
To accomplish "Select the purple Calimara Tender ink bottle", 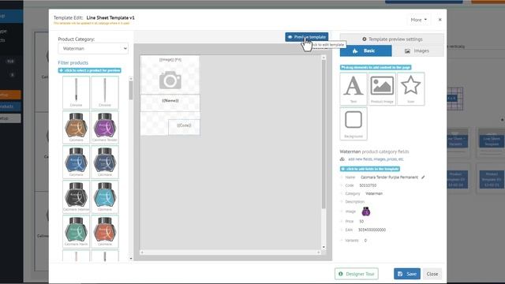I will (105, 127).
